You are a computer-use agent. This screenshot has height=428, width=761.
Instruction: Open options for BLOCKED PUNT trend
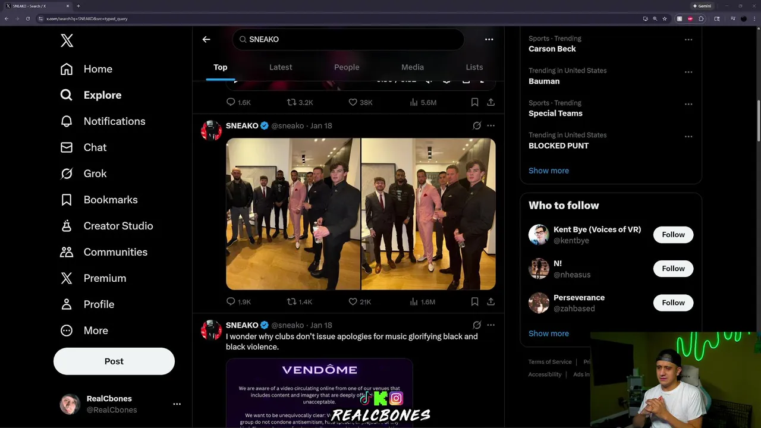(x=688, y=137)
